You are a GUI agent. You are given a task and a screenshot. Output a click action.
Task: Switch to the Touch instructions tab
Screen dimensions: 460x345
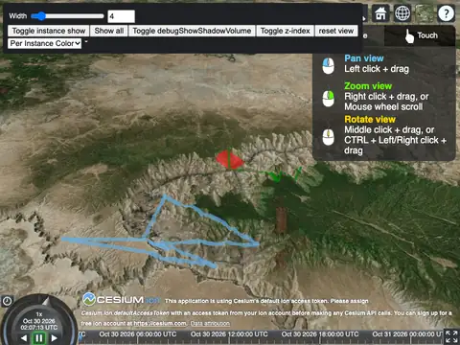click(x=420, y=35)
